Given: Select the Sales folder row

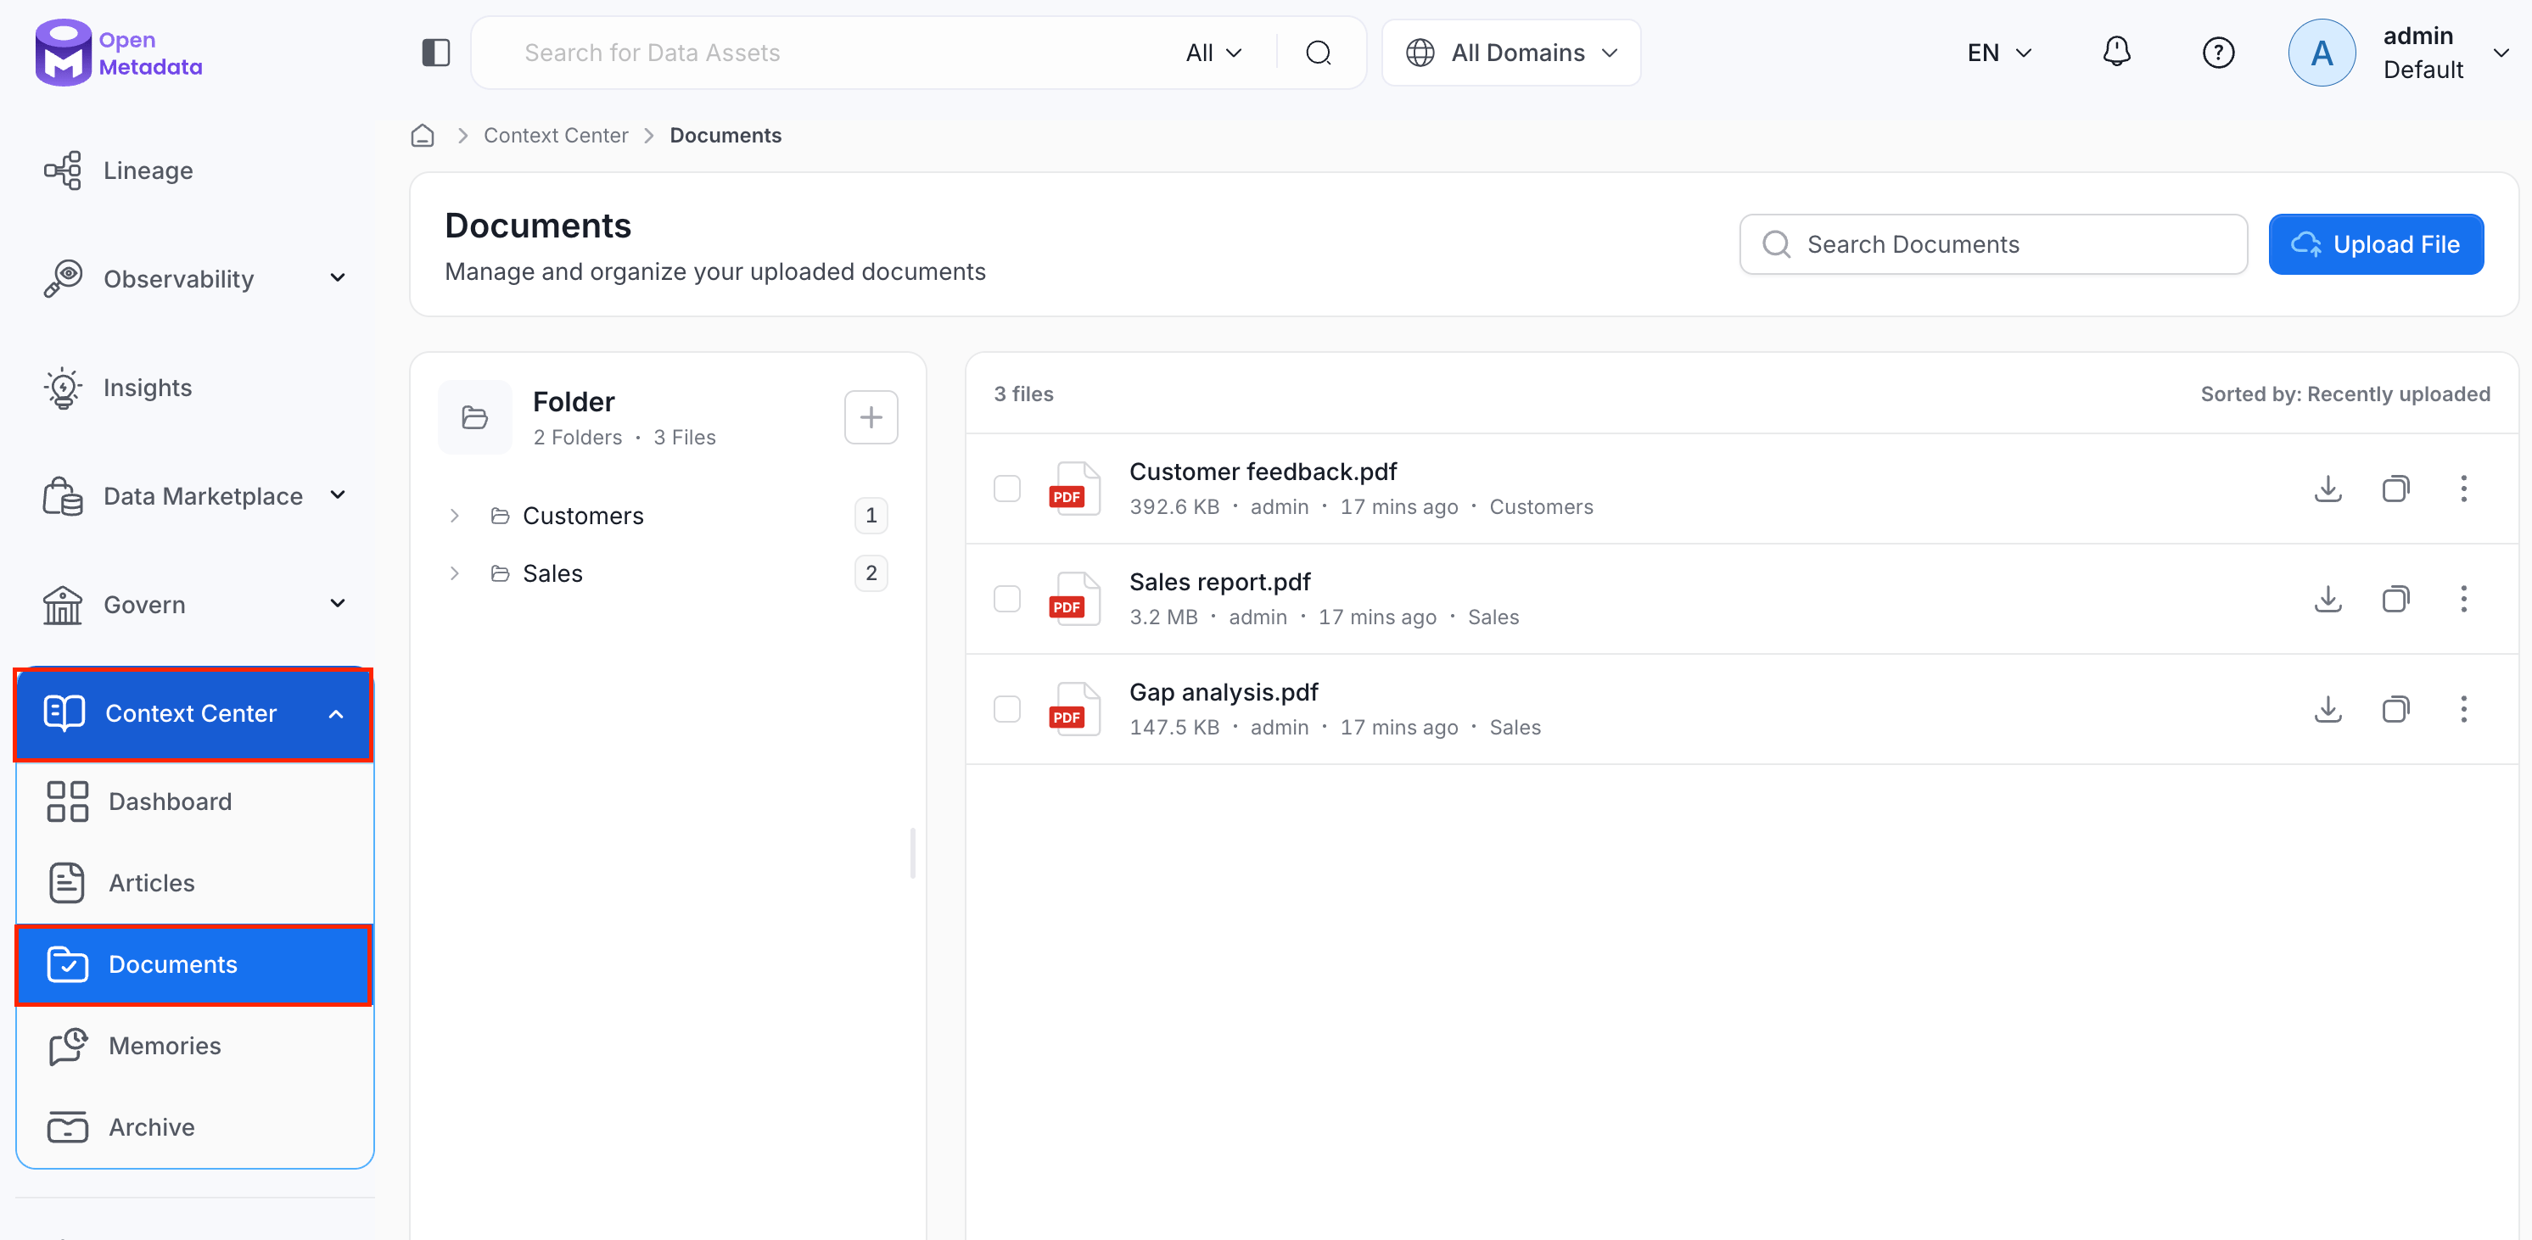Looking at the screenshot, I should [668, 573].
